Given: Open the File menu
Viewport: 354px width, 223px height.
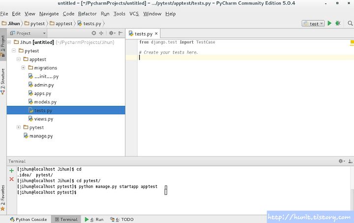Looking at the screenshot, I should click(4, 14).
